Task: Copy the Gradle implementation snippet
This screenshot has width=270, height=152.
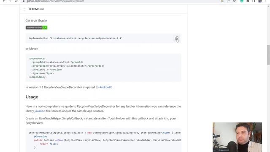Action: (177, 38)
